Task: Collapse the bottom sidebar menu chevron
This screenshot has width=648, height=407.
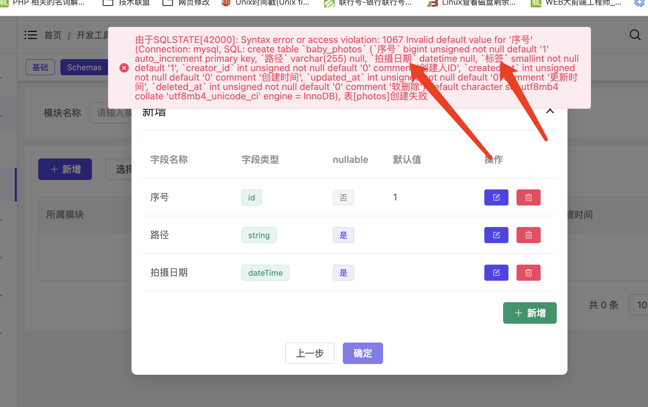Action: 1,332
